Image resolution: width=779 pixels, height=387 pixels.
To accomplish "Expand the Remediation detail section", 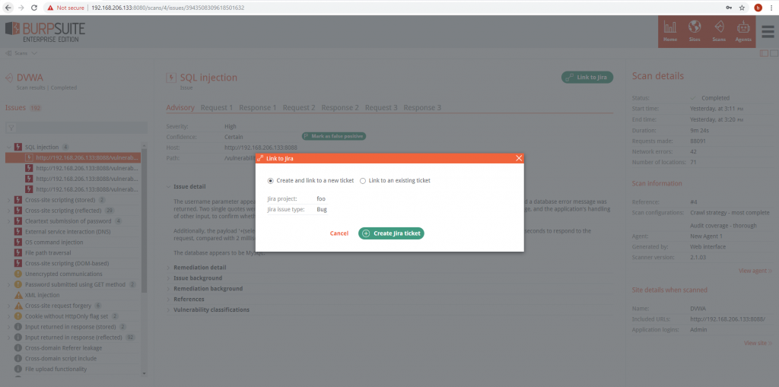I will pyautogui.click(x=199, y=268).
